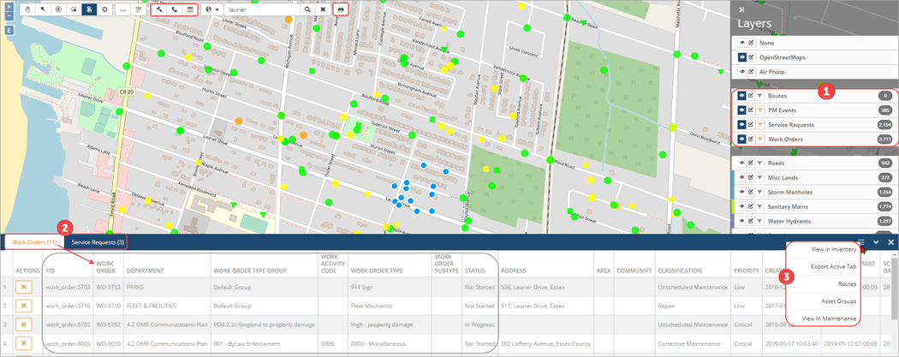The width and height of the screenshot is (899, 357).
Task: Click the magnifier search button
Action: 308,9
